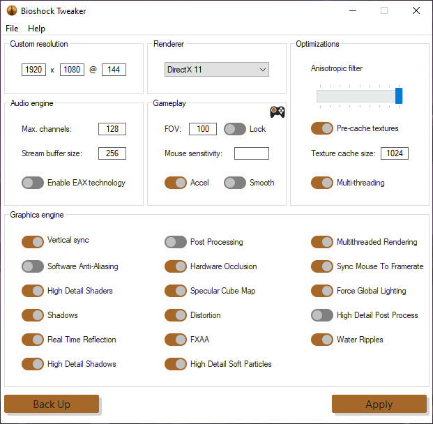Turn off Shadows toggle
The height and width of the screenshot is (424, 433).
[33, 315]
